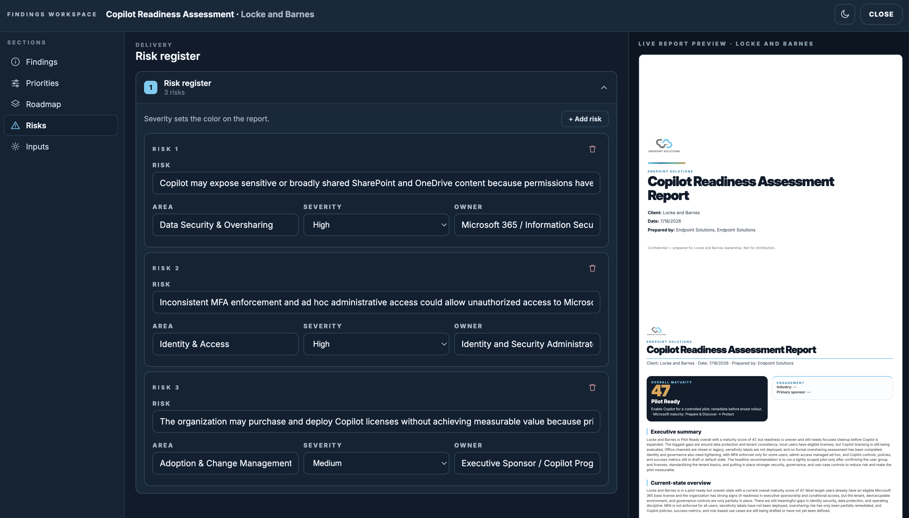Click the Date: 7/18/2026 line on cover

[x=664, y=221]
